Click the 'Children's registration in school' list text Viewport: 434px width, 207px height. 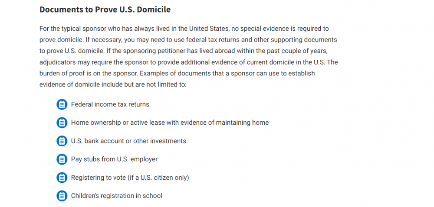tap(116, 196)
